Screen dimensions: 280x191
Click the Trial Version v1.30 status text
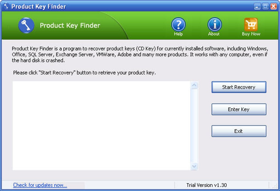tap(206, 185)
